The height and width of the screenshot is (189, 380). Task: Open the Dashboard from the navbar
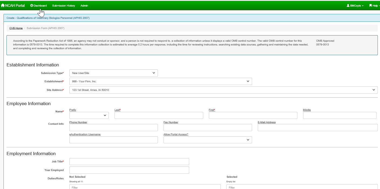[39, 6]
